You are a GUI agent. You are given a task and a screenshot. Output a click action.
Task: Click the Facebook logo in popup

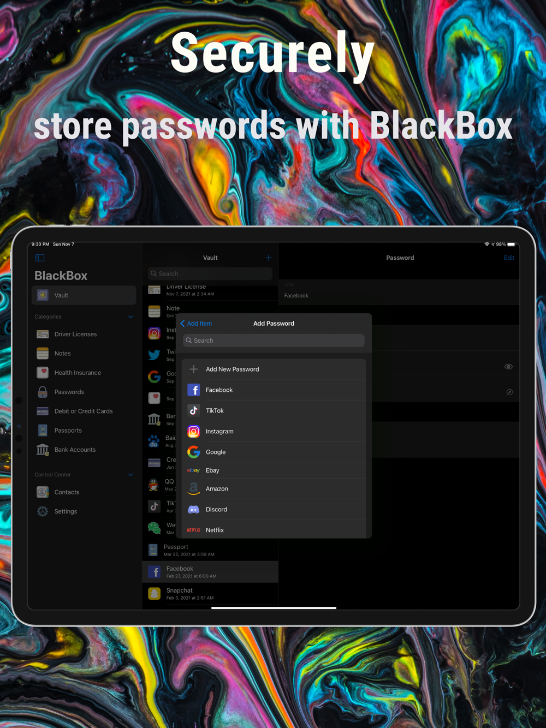coord(193,390)
